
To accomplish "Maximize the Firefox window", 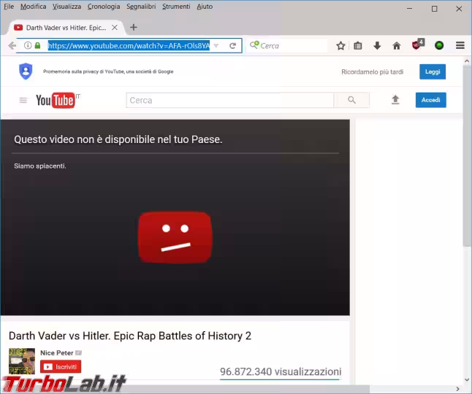I will (x=434, y=9).
